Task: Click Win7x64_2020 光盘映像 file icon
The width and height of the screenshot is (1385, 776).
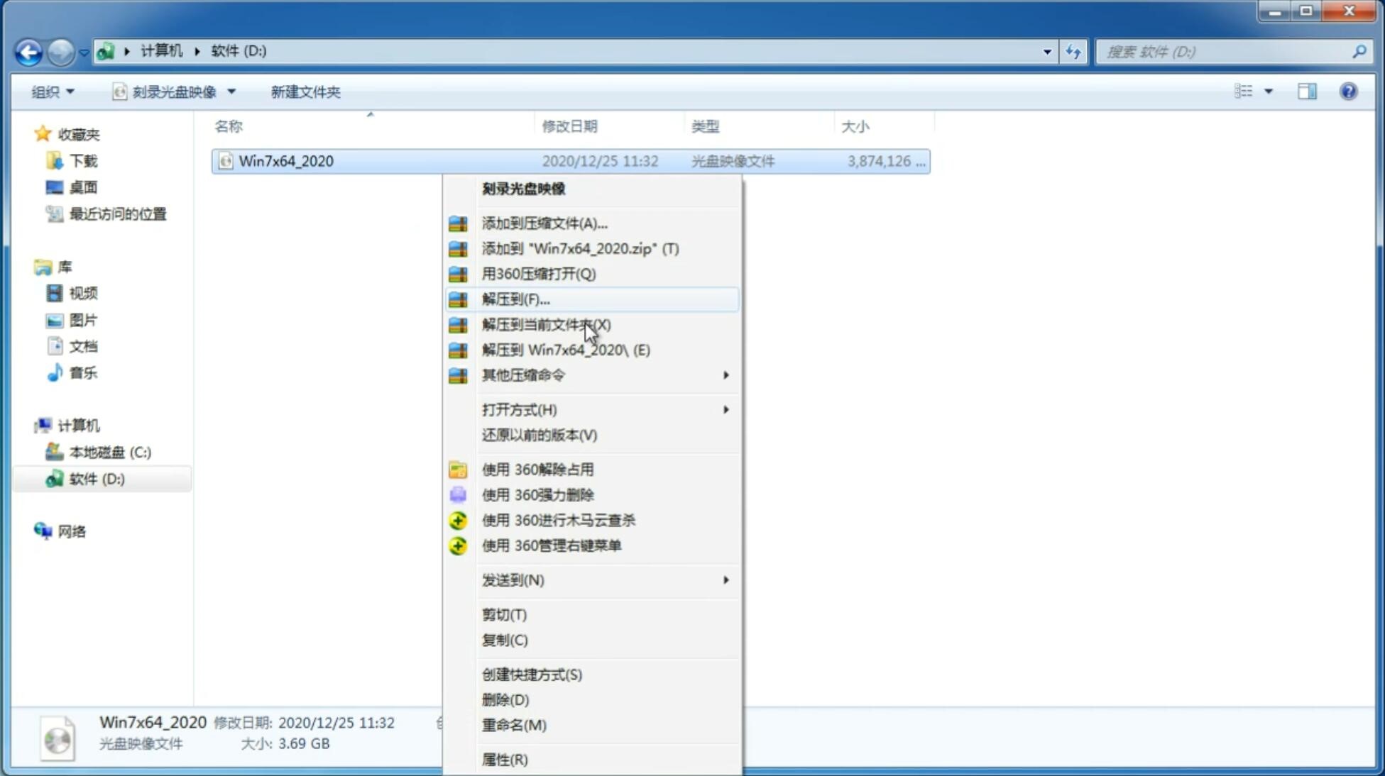Action: pos(223,161)
